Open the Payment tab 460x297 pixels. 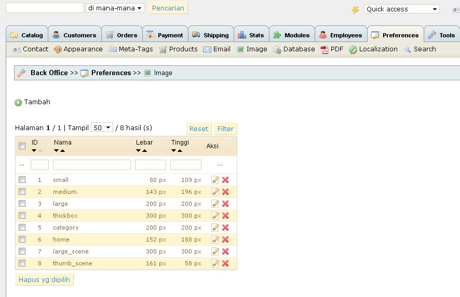[x=165, y=35]
